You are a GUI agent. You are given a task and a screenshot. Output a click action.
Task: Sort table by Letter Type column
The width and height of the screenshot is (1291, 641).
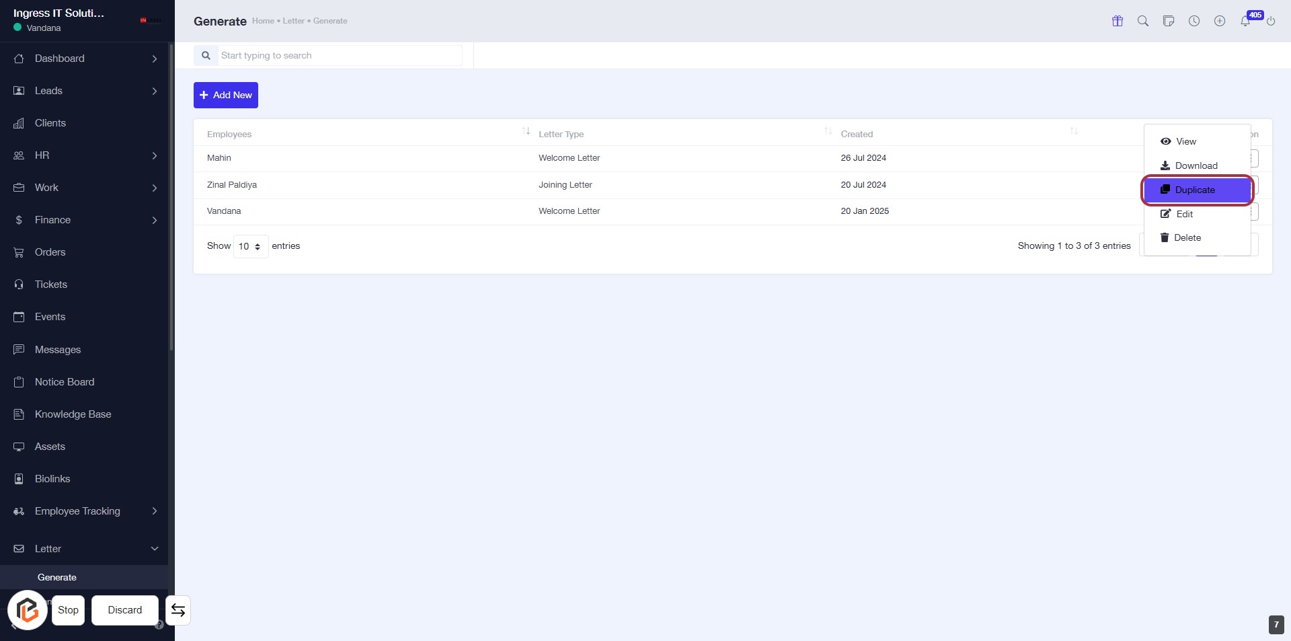(x=828, y=131)
